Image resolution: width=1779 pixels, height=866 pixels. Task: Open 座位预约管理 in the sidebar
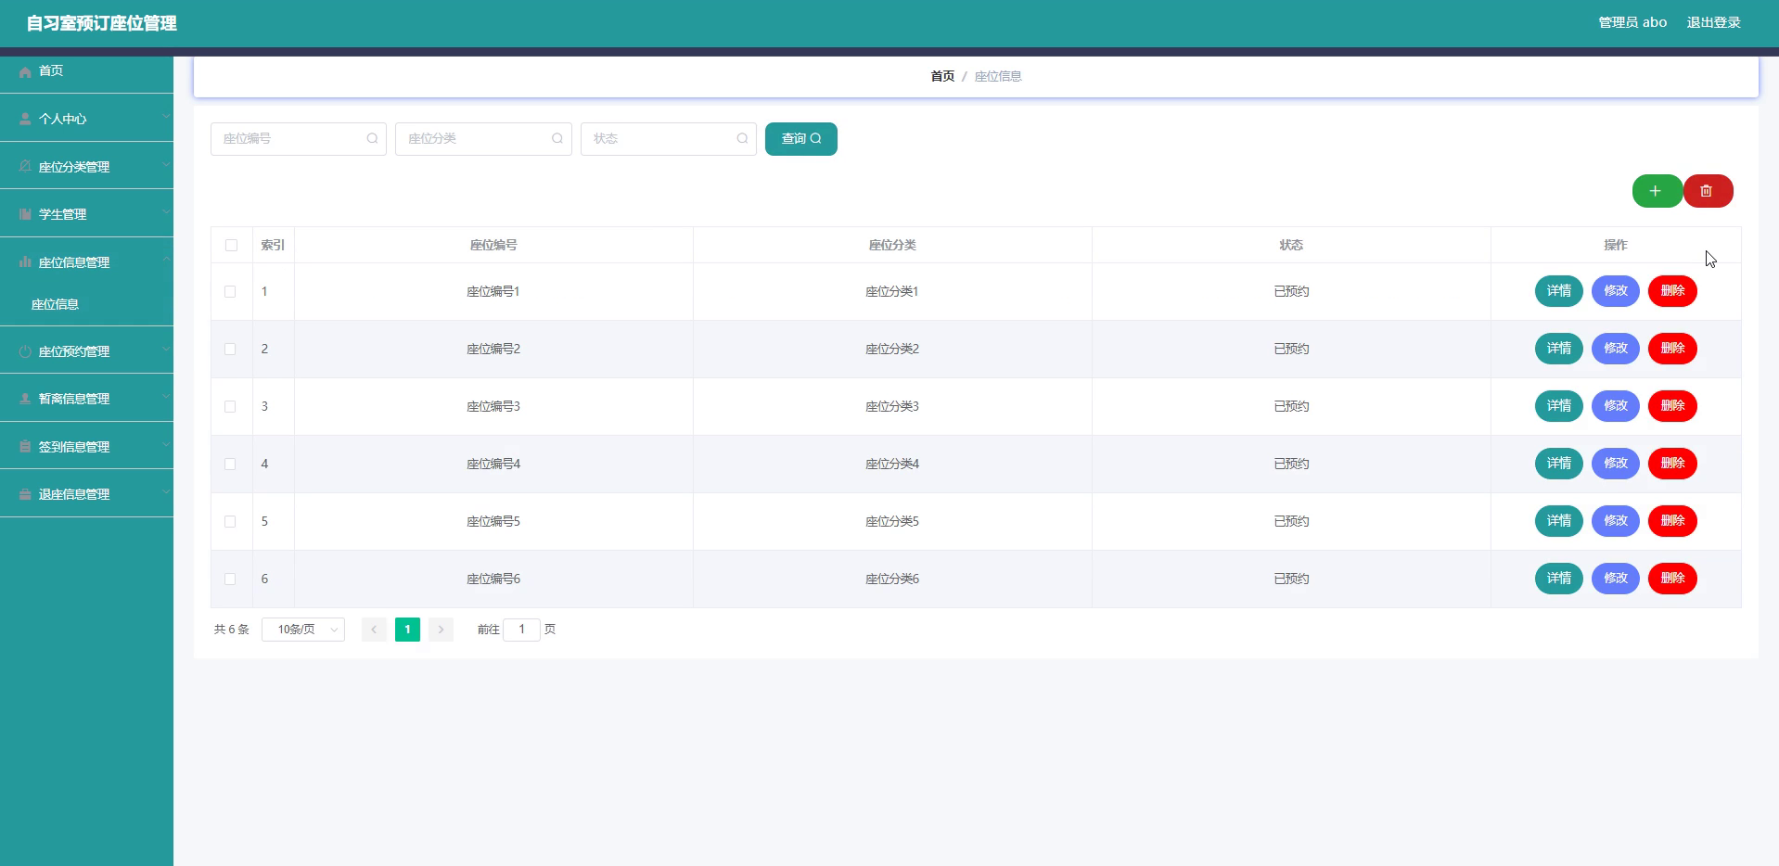(x=86, y=351)
